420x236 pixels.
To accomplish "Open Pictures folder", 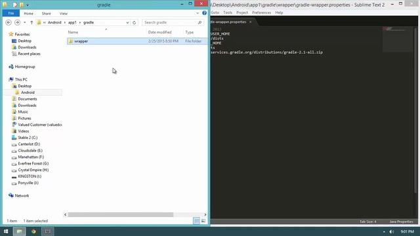I will 24,118.
